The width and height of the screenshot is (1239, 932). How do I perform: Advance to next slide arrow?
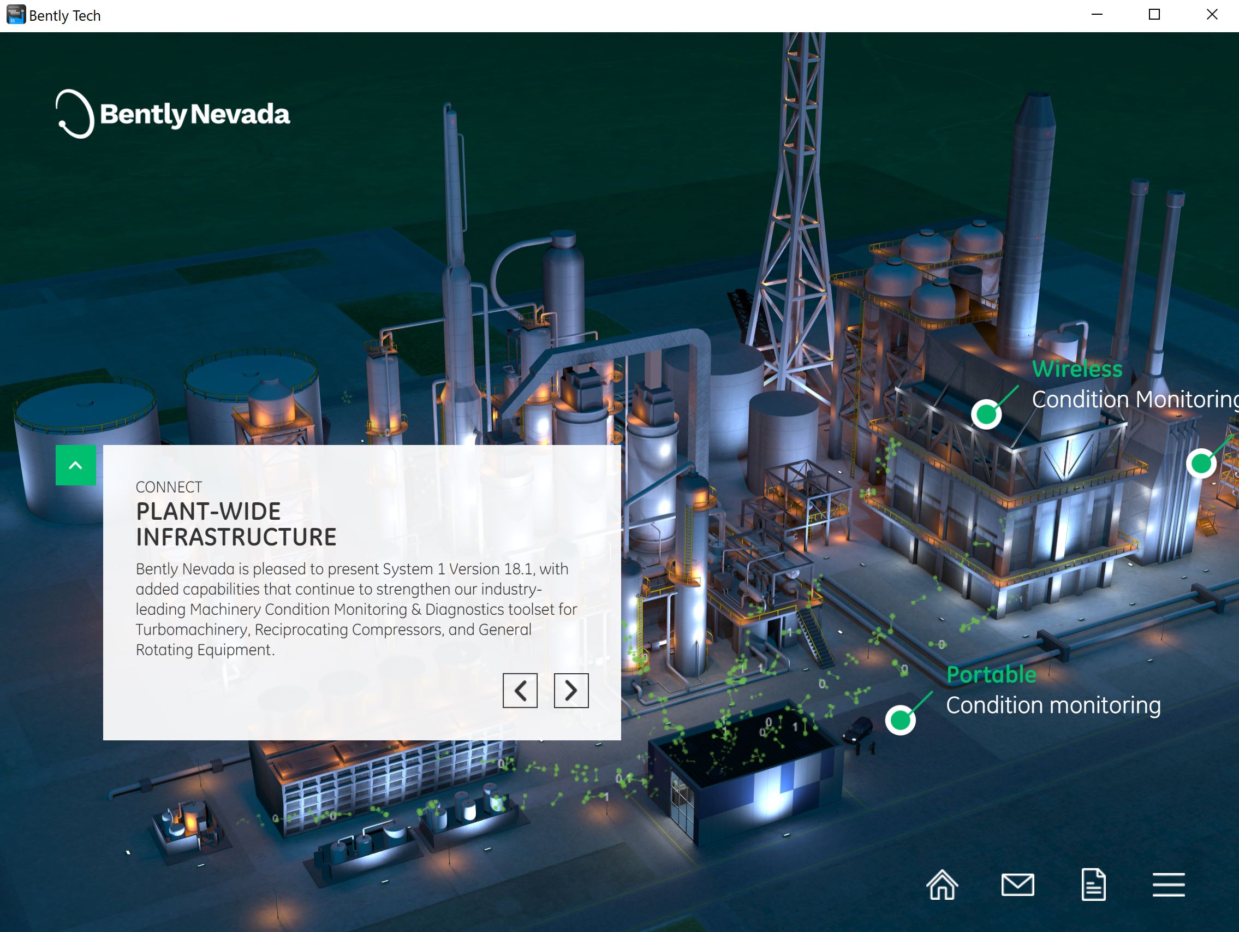[571, 691]
